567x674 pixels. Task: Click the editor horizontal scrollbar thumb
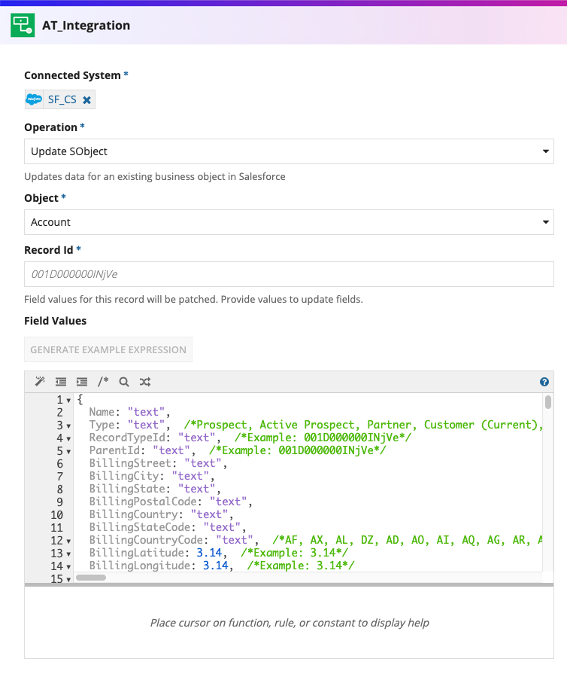pyautogui.click(x=91, y=578)
